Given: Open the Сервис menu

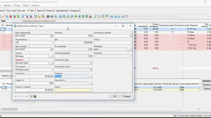Looking at the screenshot, I should click(x=26, y=5).
